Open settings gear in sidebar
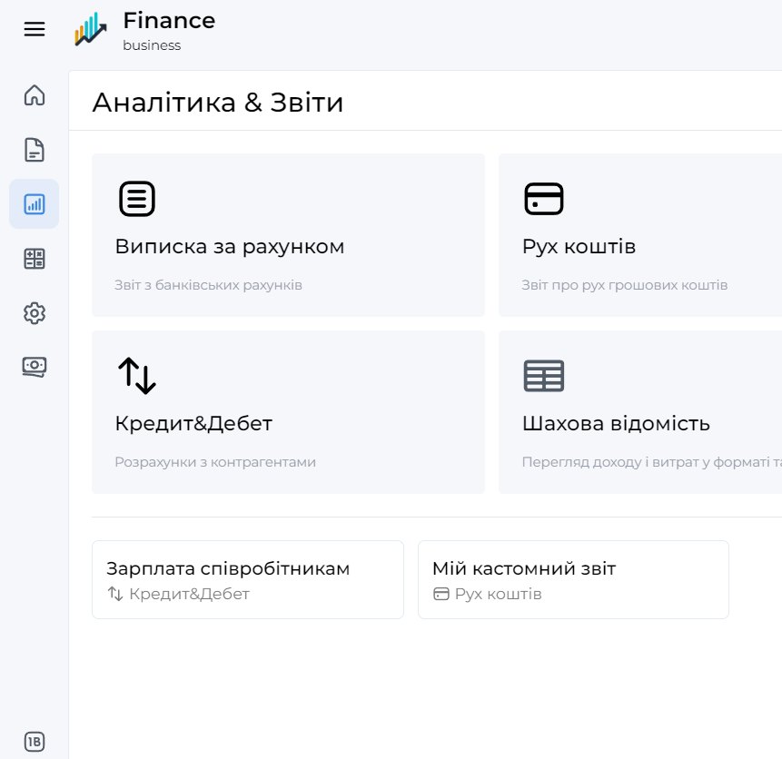 (x=35, y=313)
